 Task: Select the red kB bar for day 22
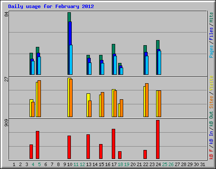(145, 154)
